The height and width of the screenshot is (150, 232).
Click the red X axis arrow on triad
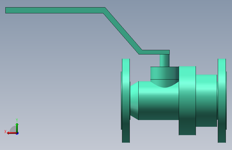(x=12, y=133)
